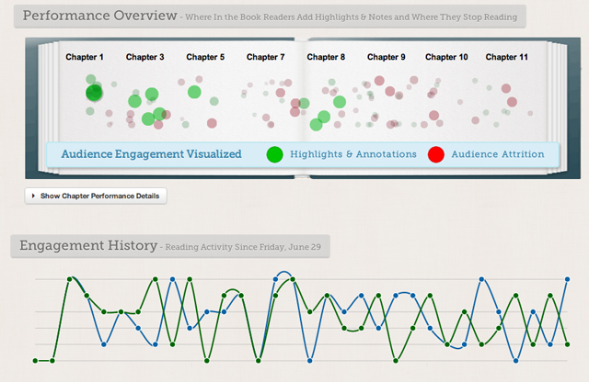Image resolution: width=589 pixels, height=382 pixels.
Task: Click the large dark green bubble under Chapter 1
Action: 94,93
